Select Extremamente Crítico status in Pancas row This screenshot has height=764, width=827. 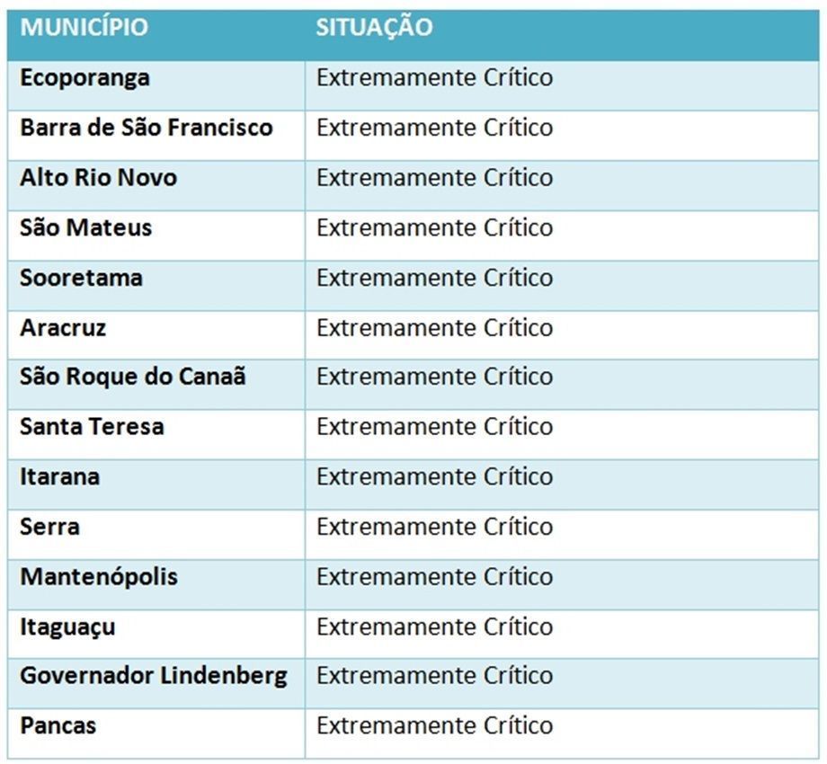click(434, 726)
